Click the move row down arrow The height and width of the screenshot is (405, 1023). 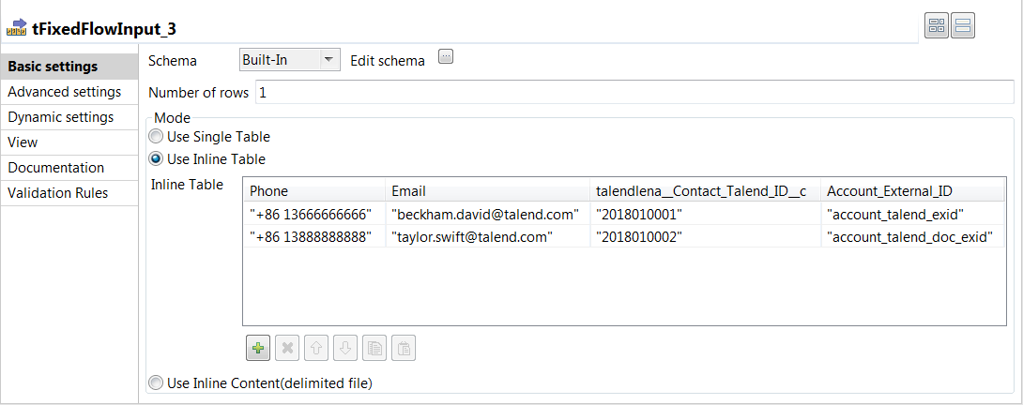[x=345, y=349]
